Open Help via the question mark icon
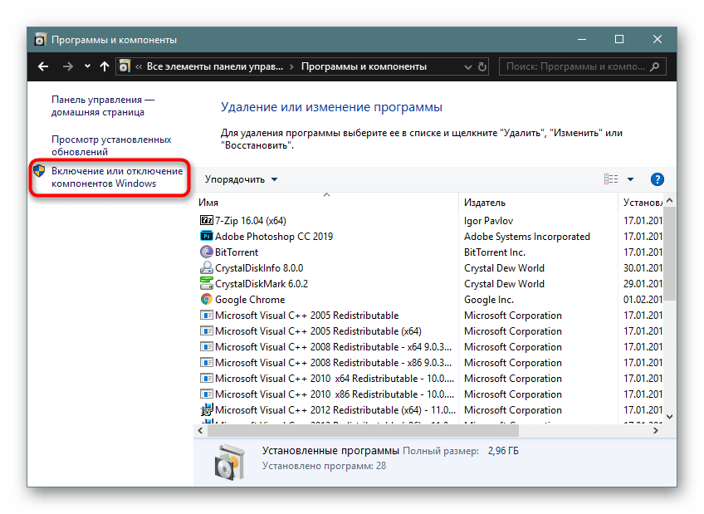Screen dimensions: 704x514 658,179
